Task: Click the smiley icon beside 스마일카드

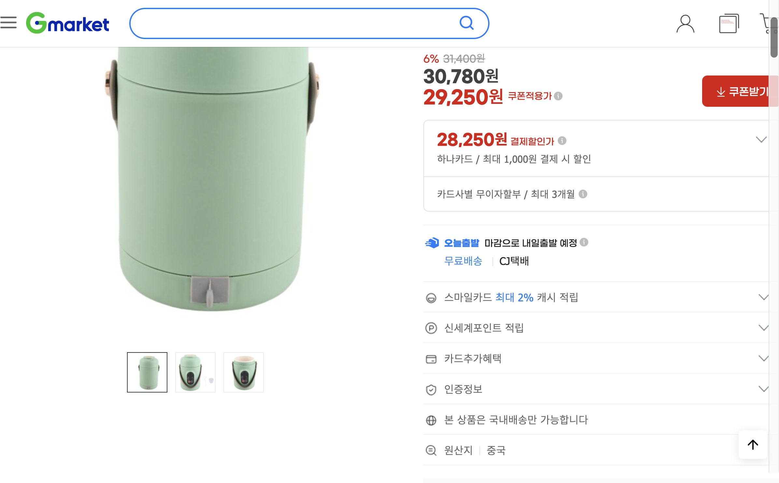Action: [432, 297]
